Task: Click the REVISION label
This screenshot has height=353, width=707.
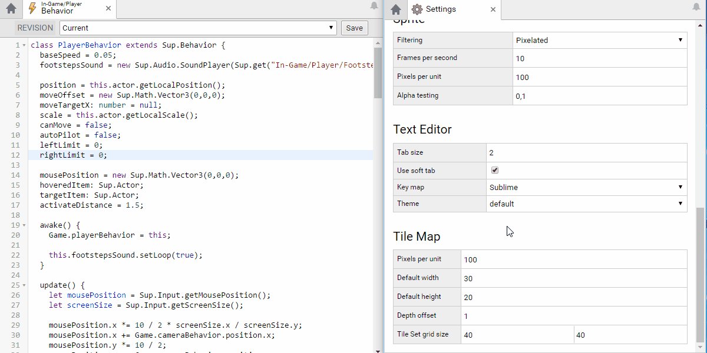Action: click(35, 28)
